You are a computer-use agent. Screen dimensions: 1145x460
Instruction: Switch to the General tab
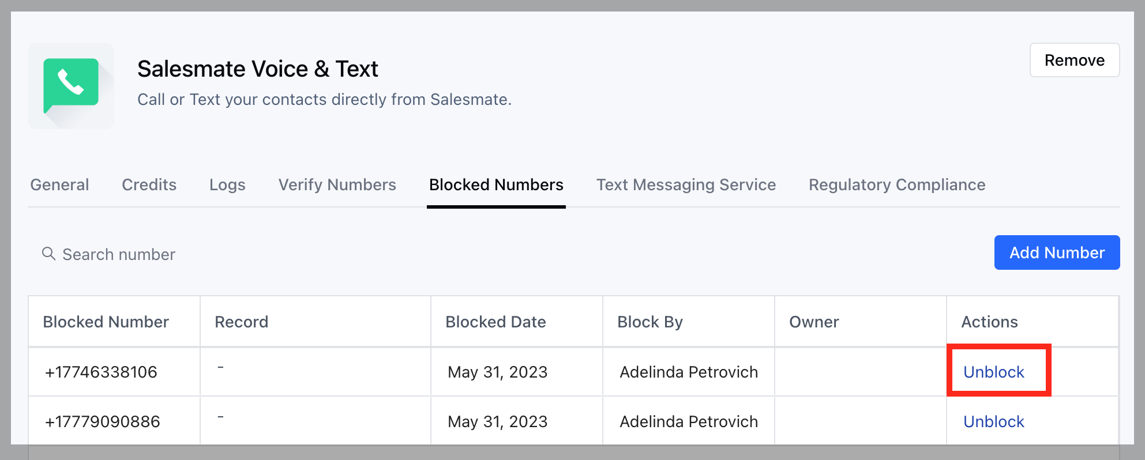pyautogui.click(x=59, y=184)
